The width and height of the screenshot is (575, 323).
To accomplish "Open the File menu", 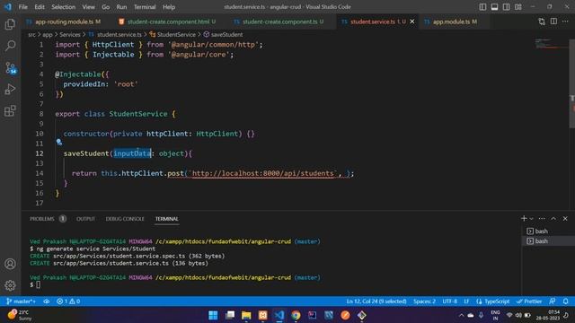I will point(22,7).
